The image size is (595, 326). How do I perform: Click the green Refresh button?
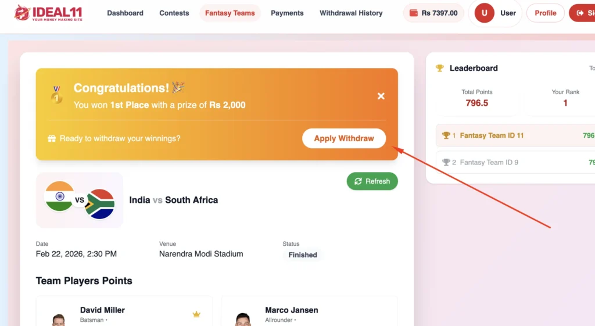372,181
